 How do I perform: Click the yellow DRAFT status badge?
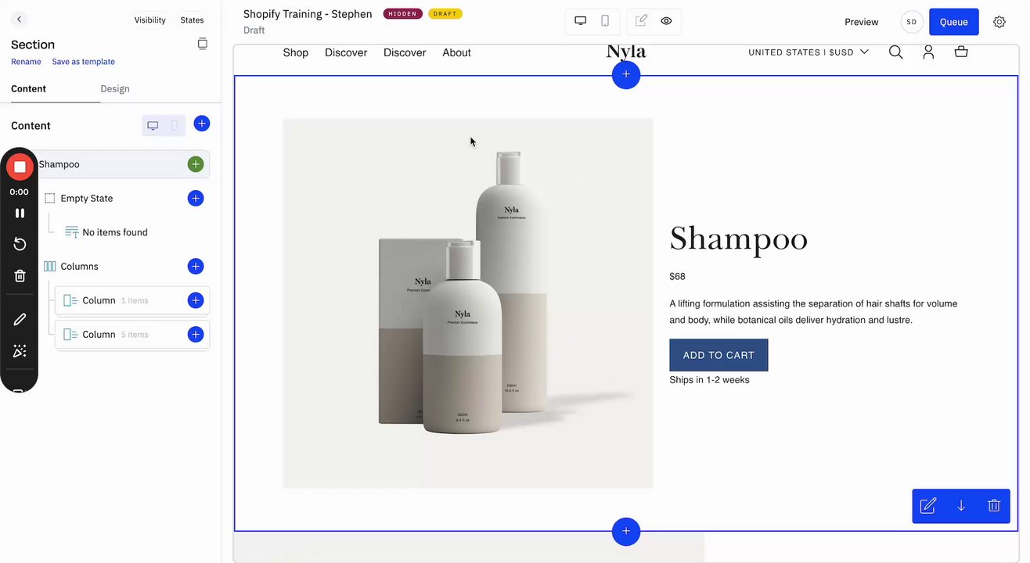point(445,14)
